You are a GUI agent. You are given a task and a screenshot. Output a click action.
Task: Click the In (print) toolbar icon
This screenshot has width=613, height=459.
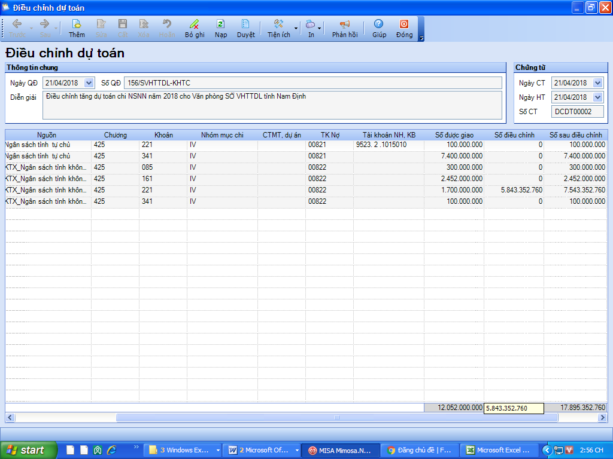[311, 24]
